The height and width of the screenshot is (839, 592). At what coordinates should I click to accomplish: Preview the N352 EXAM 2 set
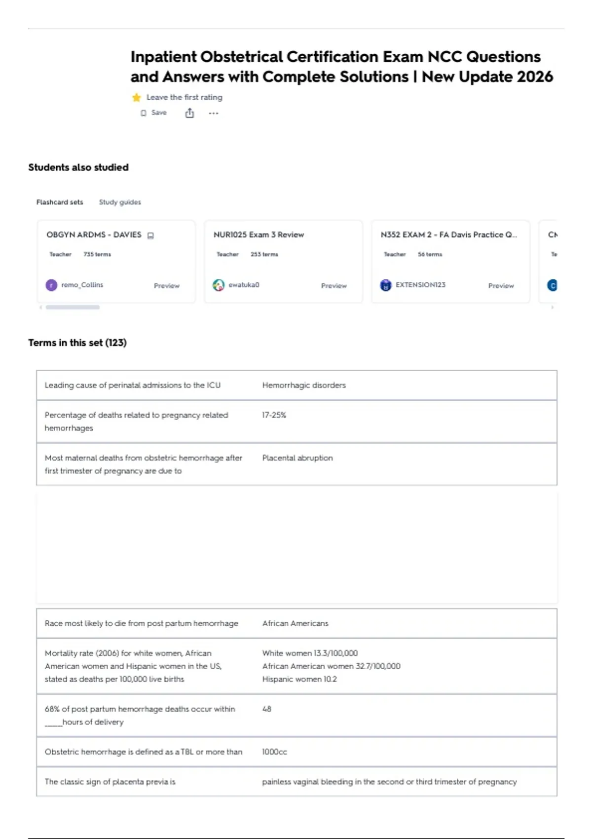pyautogui.click(x=501, y=286)
